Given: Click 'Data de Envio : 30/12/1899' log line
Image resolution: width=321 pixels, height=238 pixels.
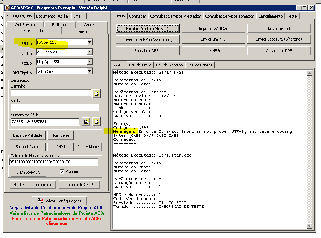Looking at the screenshot, I should [x=146, y=96].
